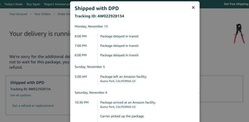The width and height of the screenshot is (249, 122).
Task: Select the 8:00 PM delayed in transit entry
Action: tap(106, 36)
